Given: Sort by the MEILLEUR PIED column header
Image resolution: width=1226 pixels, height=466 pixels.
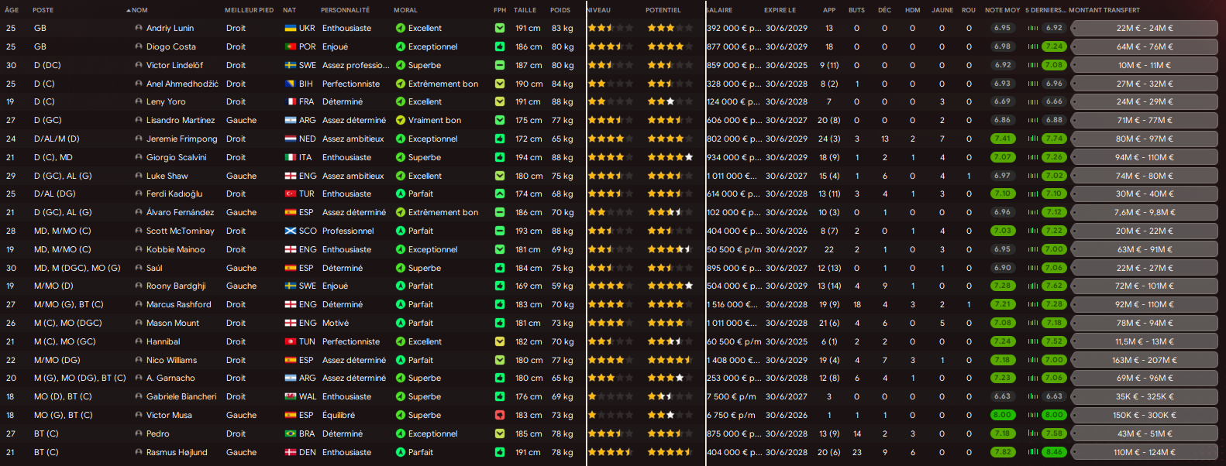Looking at the screenshot, I should [x=250, y=10].
